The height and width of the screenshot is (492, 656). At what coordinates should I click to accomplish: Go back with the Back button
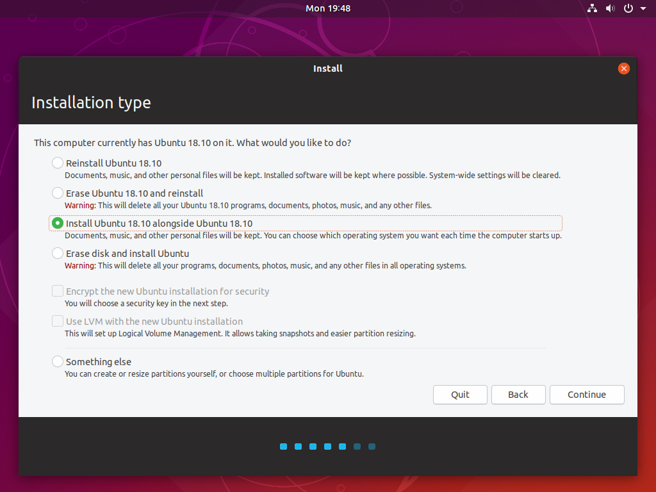[518, 395]
